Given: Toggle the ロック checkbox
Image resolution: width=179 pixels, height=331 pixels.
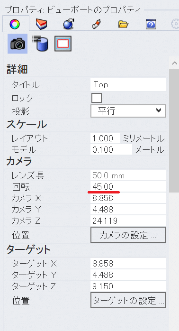Looking at the screenshot, I should pyautogui.click(x=97, y=98).
